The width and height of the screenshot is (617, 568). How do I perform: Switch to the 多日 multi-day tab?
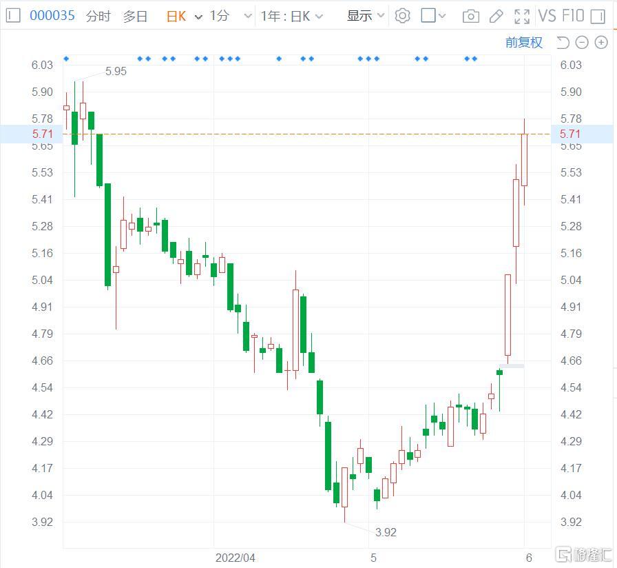pos(135,16)
